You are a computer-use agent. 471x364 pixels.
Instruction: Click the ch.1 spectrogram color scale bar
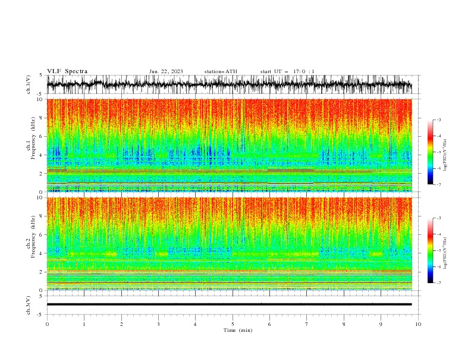tap(430, 152)
